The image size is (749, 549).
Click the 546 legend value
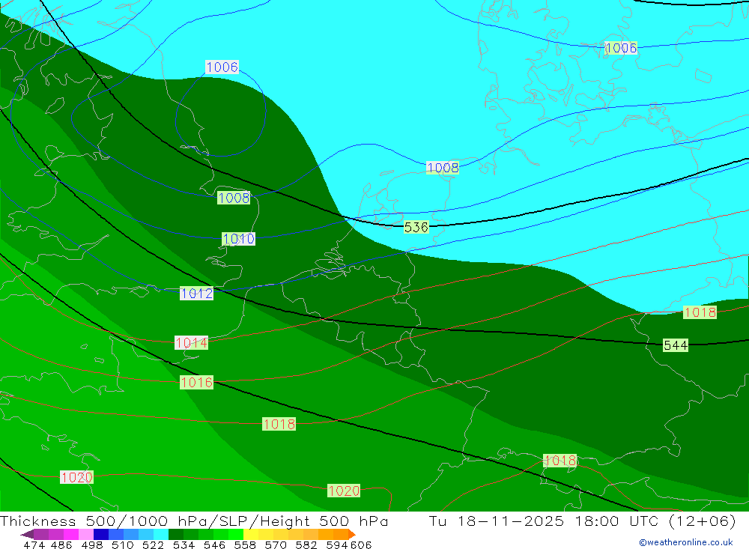pos(214,545)
